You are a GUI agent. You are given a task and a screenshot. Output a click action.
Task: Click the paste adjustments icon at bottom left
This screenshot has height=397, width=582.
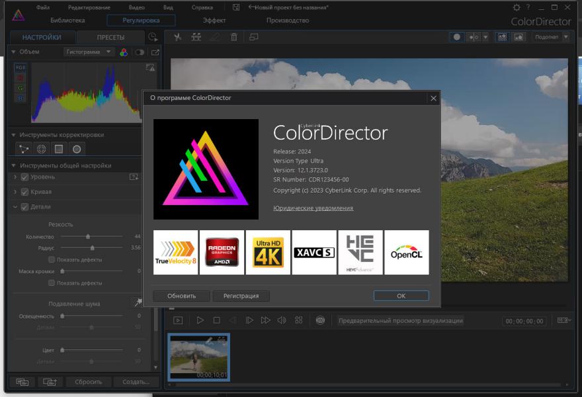[x=50, y=382]
